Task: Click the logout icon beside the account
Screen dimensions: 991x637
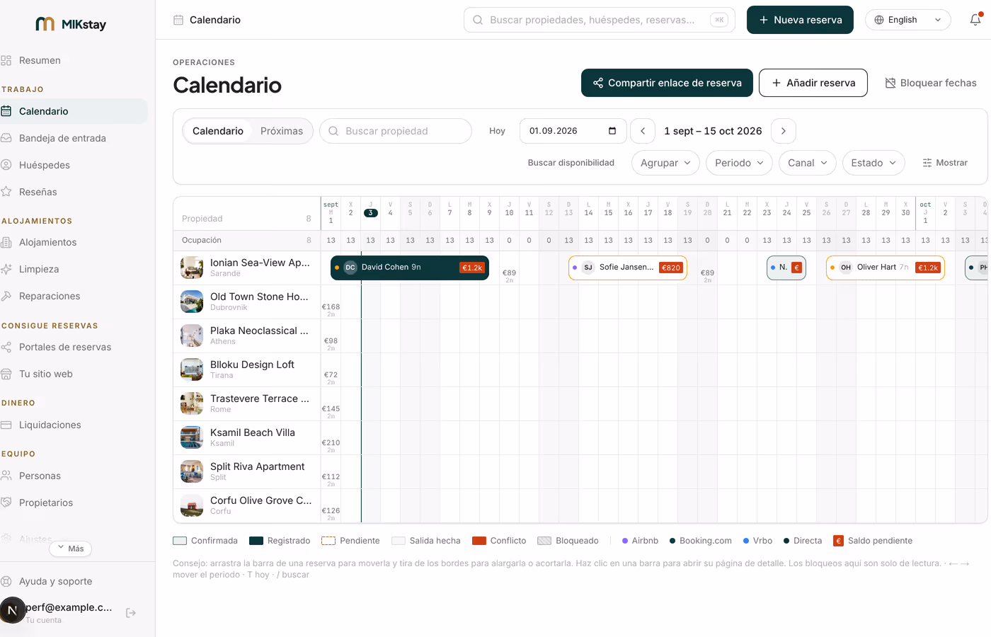Action: tap(131, 613)
